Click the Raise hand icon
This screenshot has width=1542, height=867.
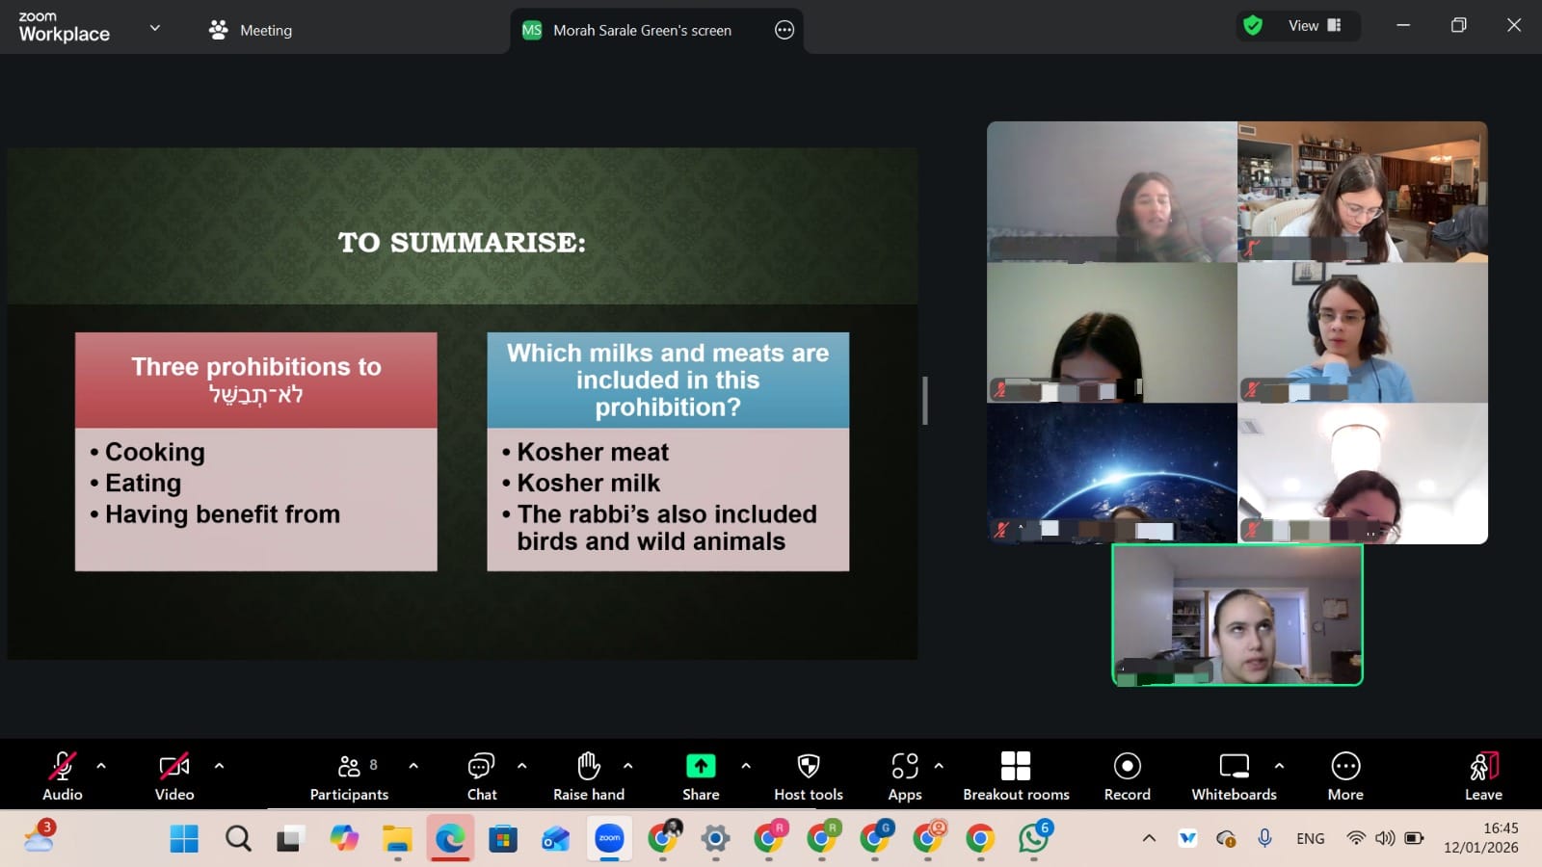pyautogui.click(x=588, y=767)
